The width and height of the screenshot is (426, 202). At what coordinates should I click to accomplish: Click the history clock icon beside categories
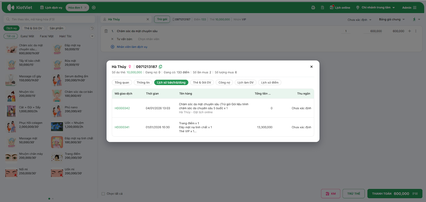pyautogui.click(x=92, y=28)
